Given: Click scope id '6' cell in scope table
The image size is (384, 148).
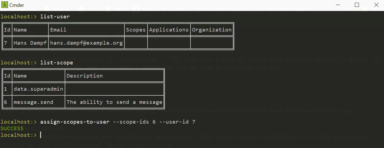Looking at the screenshot, I should coord(6,102).
